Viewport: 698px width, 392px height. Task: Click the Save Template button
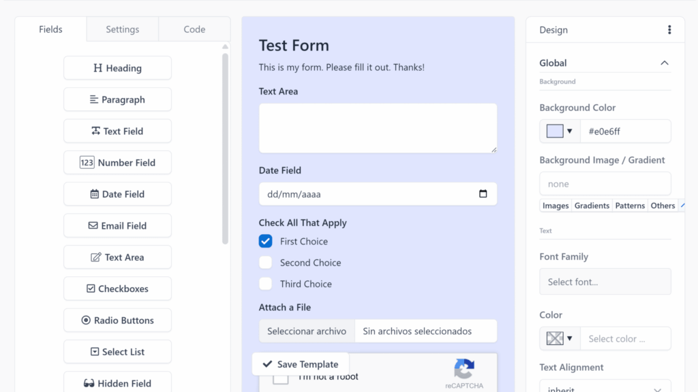pos(301,364)
